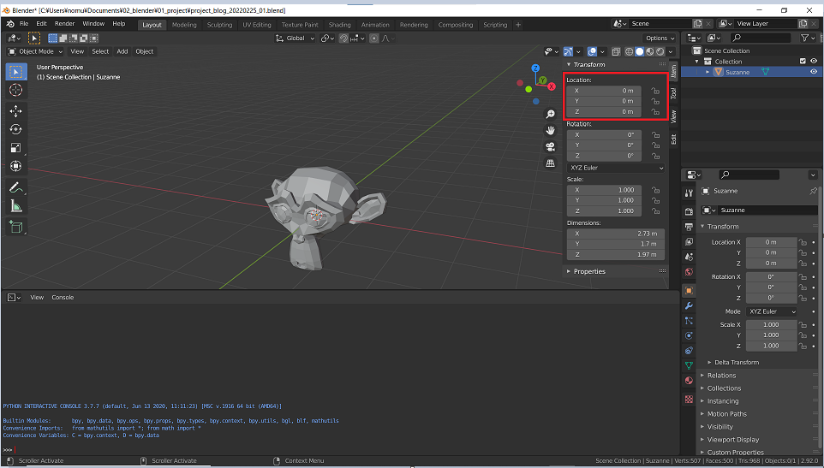Viewport: 824px width, 468px height.
Task: Open XYZ Euler dropdown in sidebar
Action: click(x=616, y=168)
